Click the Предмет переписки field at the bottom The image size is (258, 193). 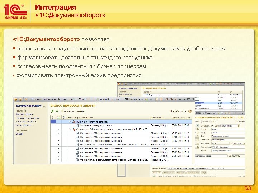tap(206, 168)
